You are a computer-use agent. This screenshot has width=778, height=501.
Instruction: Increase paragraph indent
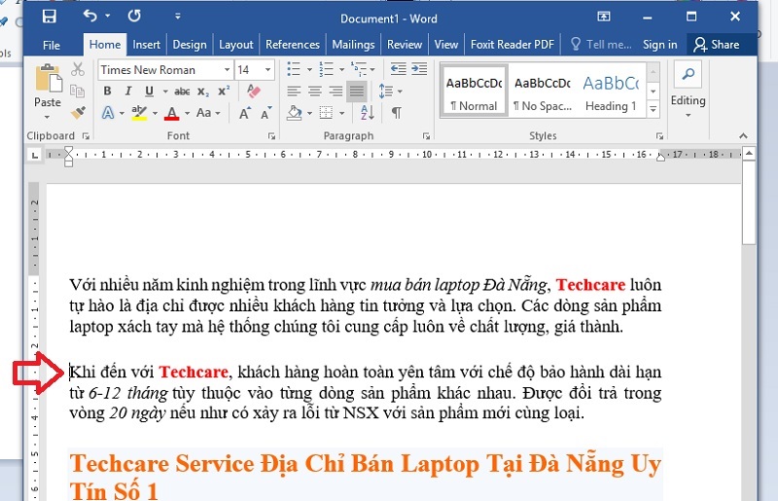(x=419, y=69)
